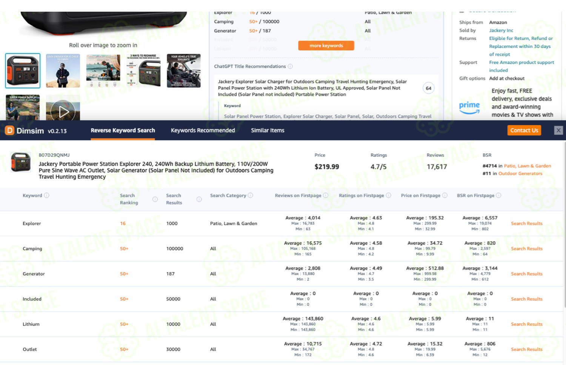Click the Camping search results value 100000

[x=175, y=249]
